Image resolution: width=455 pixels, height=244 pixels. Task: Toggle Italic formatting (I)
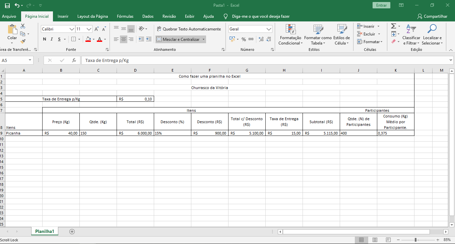(52, 39)
